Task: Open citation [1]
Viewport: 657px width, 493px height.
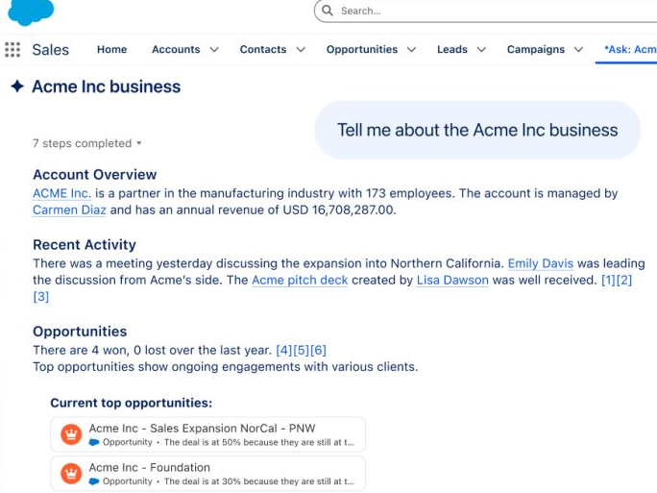Action: point(609,280)
